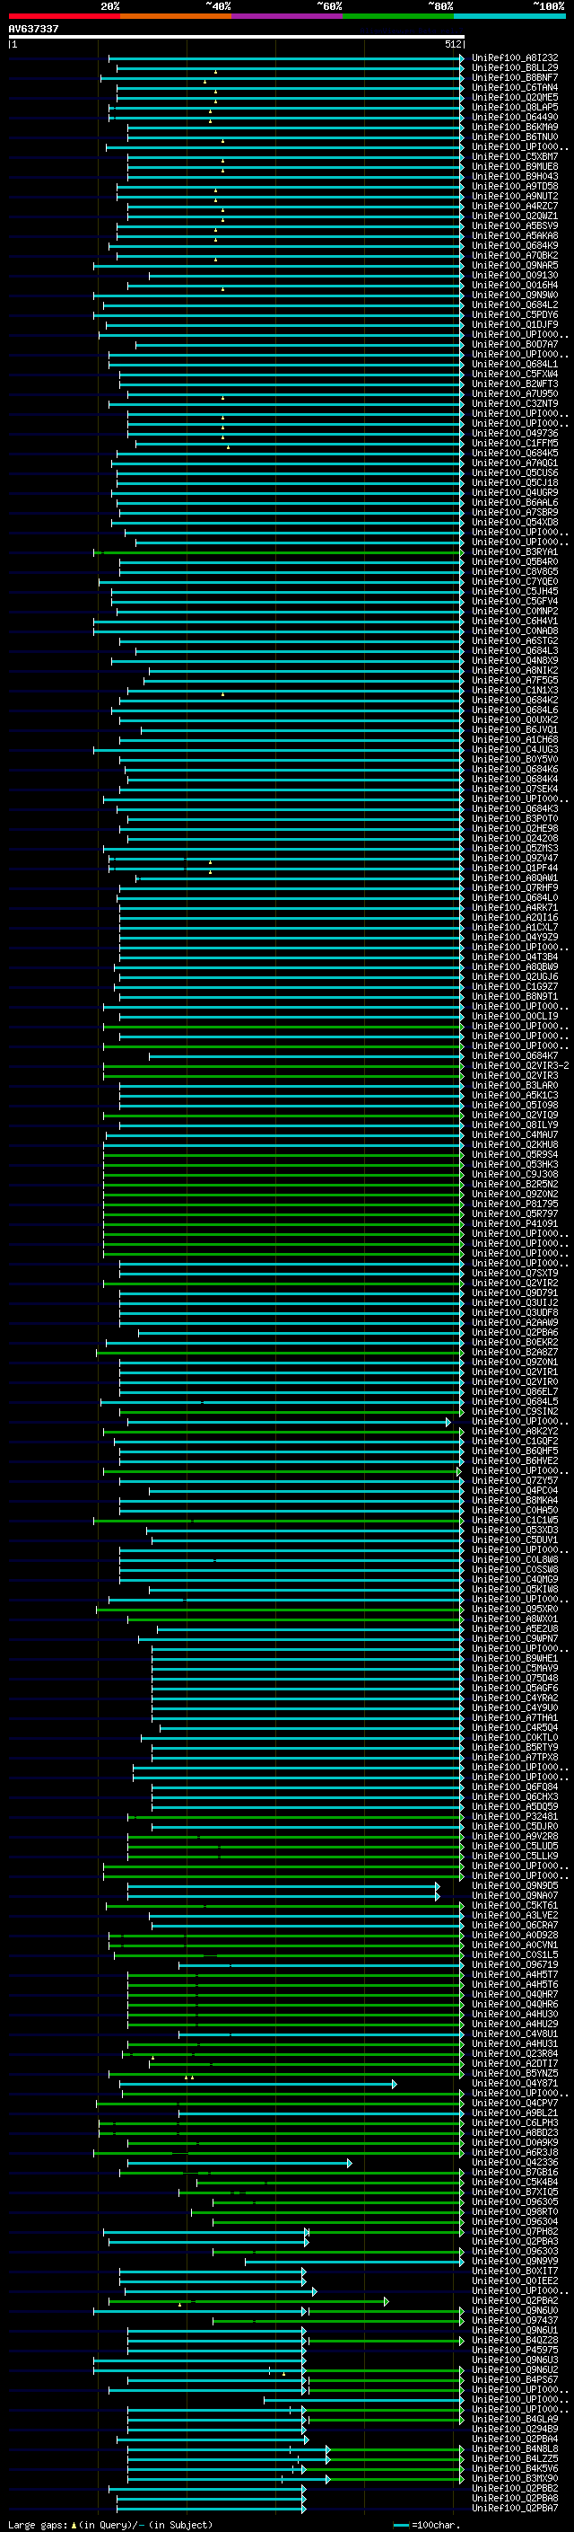Image resolution: width=574 pixels, height=2532 pixels.
Task: Open the UniRef100_Q0CLI9 hit
Action: point(515,1017)
